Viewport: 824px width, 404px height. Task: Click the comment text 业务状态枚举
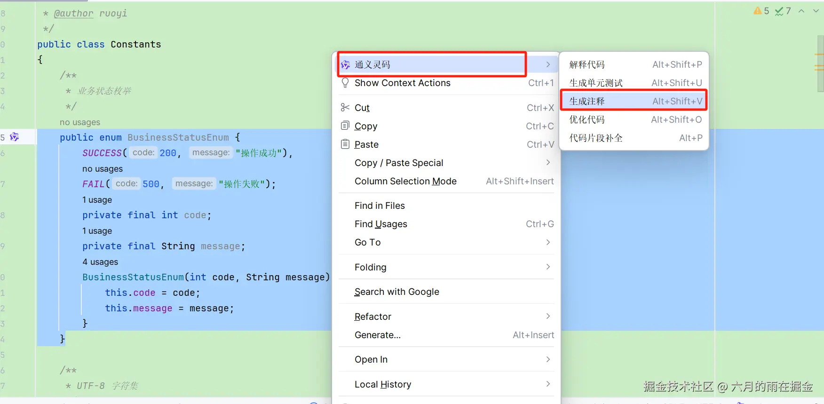coord(104,91)
